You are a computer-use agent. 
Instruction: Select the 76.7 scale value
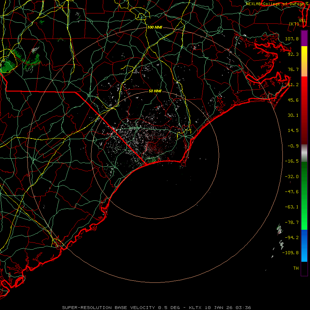(293, 69)
